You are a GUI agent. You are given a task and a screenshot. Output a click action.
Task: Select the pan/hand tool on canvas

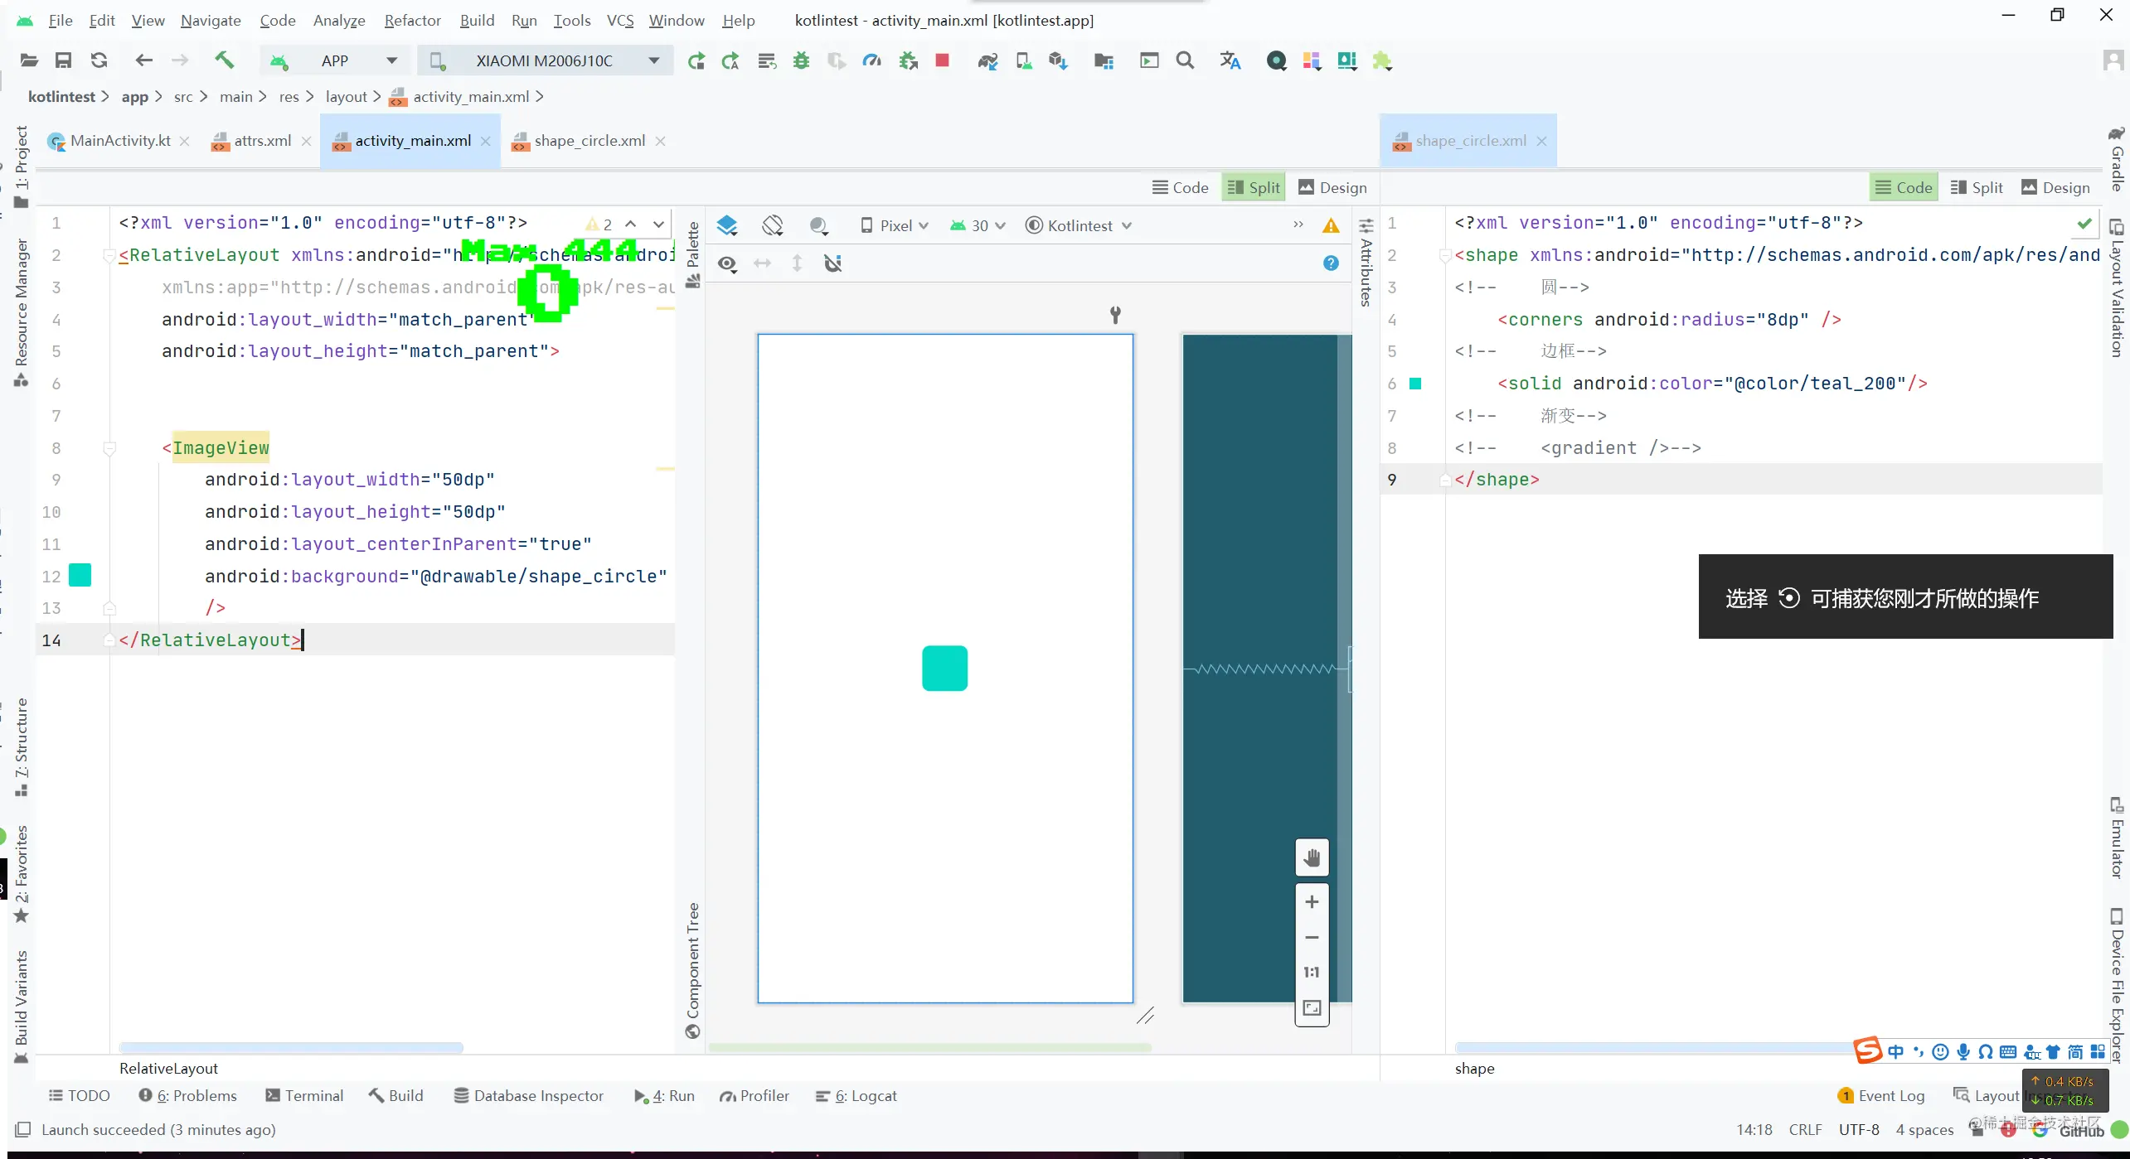(1311, 857)
